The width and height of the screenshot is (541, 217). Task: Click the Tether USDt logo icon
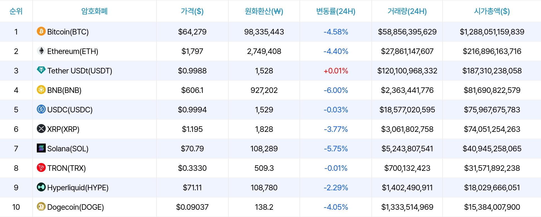41,70
